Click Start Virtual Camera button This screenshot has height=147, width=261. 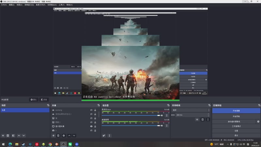(x=234, y=122)
